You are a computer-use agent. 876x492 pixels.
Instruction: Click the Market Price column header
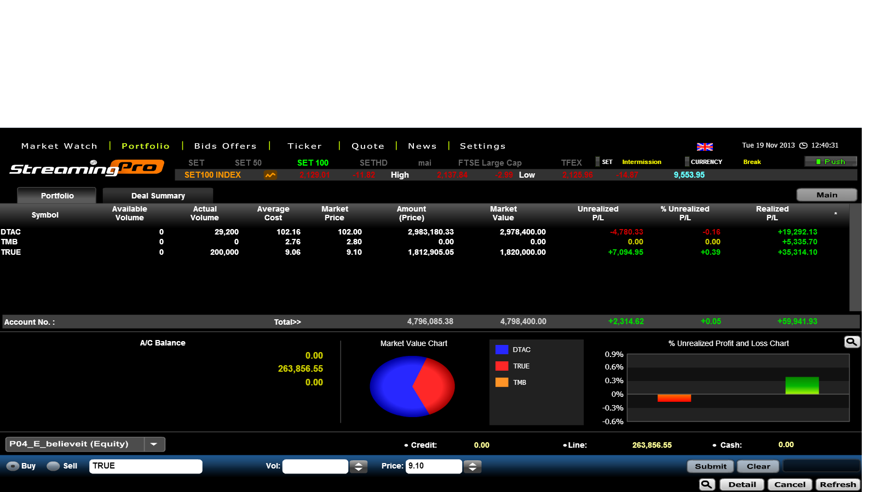point(335,213)
